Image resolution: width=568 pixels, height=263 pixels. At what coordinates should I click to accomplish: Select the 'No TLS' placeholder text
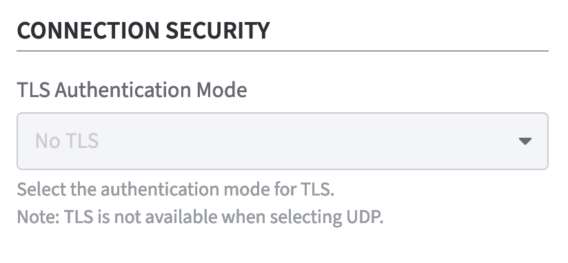67,141
